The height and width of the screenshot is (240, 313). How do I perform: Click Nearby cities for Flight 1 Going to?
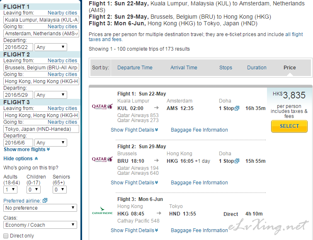(x=62, y=27)
